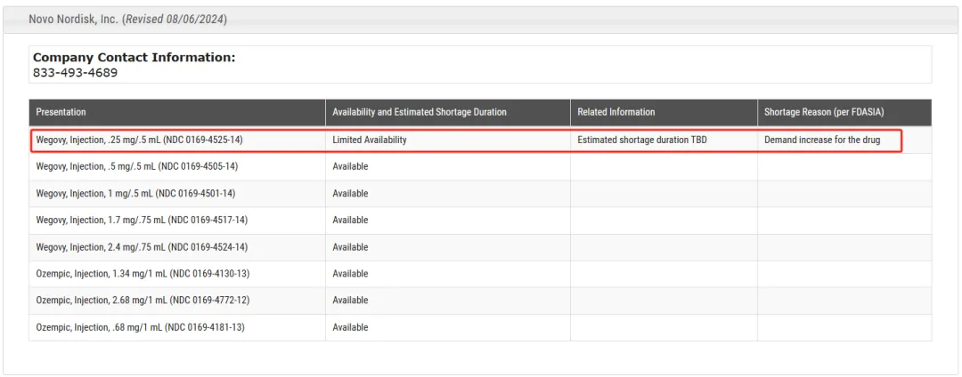Click the Limited Availability status cell

pyautogui.click(x=369, y=140)
